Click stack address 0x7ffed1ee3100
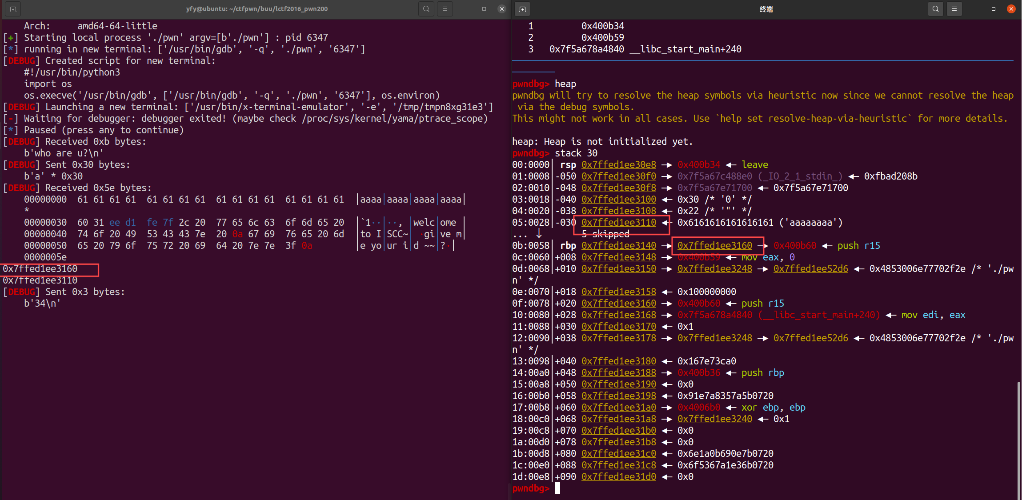 619,200
